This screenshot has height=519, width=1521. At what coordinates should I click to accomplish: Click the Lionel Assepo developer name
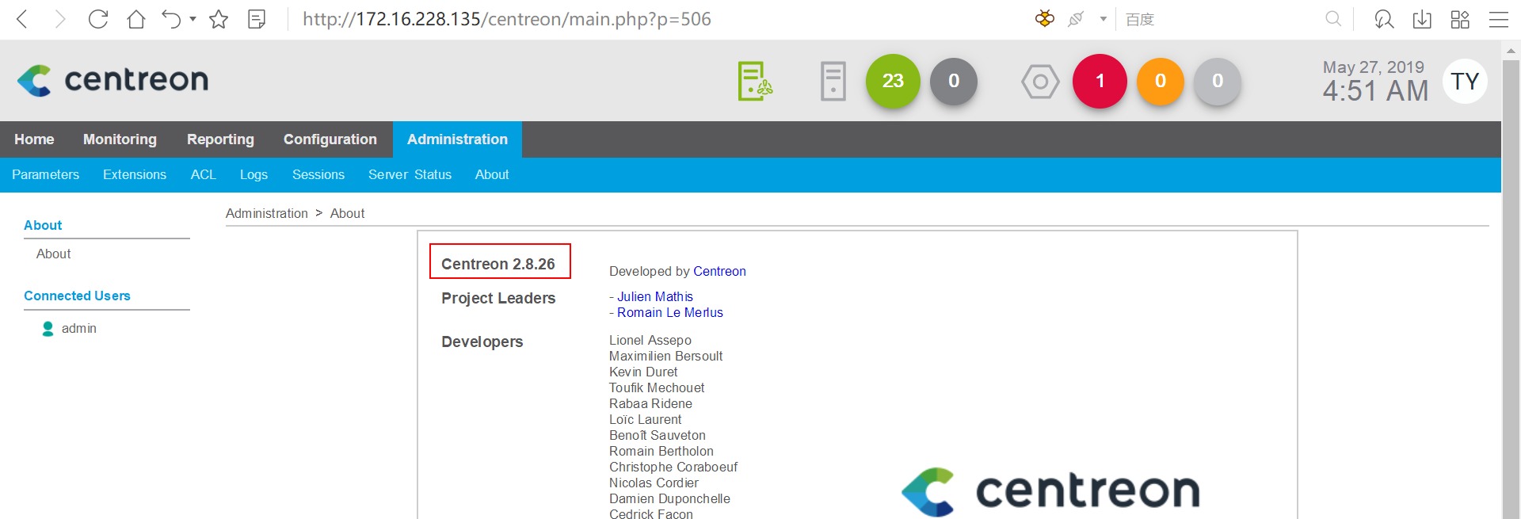(x=650, y=340)
